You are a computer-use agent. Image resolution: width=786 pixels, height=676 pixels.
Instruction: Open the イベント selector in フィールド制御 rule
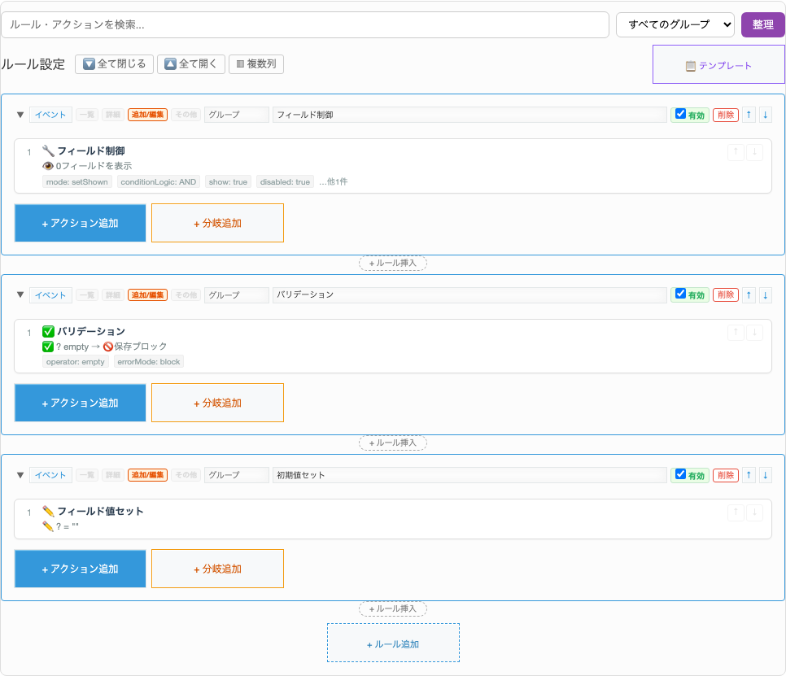50,115
